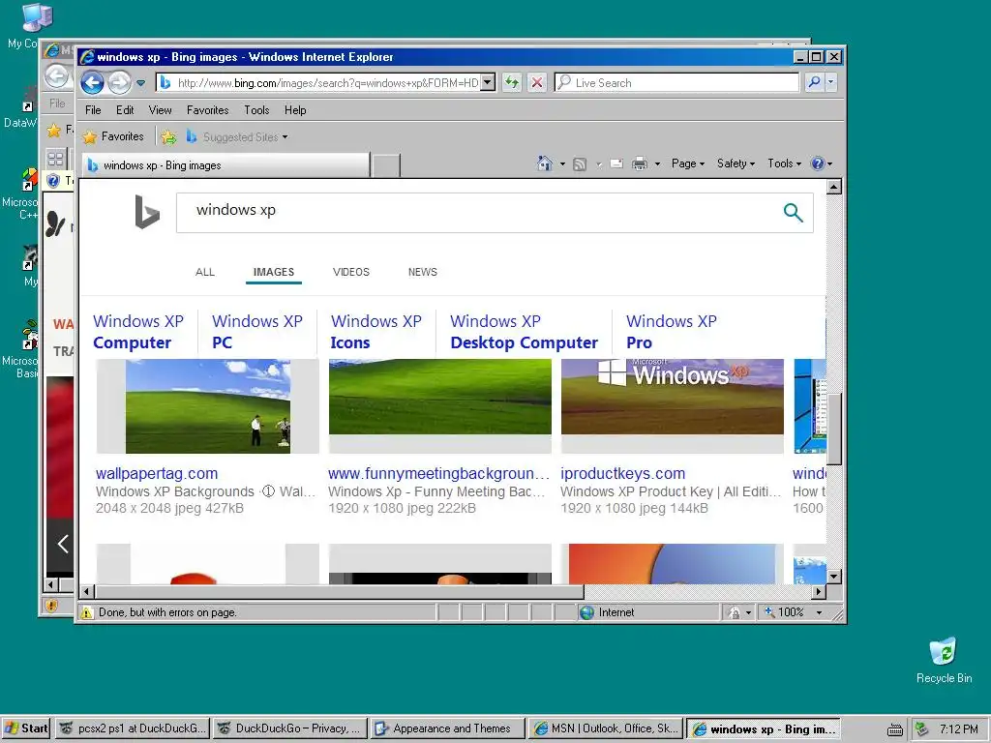Click horizontal scrollbar right arrow
This screenshot has height=743, width=991.
click(x=819, y=592)
